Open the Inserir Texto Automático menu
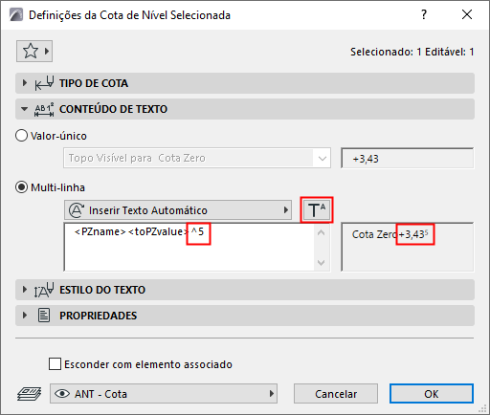The height and width of the screenshot is (415, 490). tap(178, 210)
